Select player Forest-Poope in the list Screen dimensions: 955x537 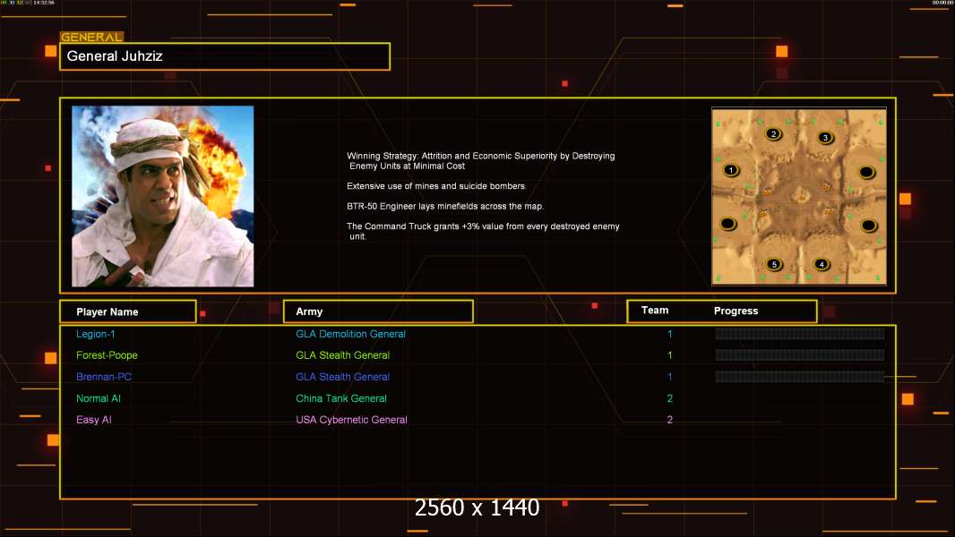point(107,355)
